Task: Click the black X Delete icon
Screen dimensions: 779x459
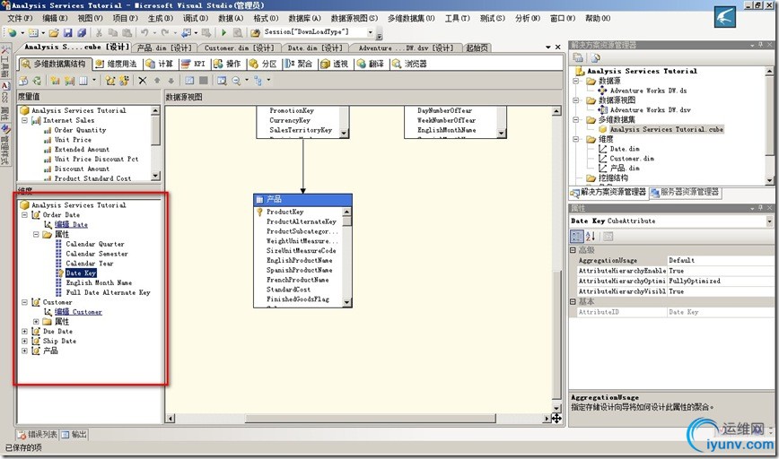Action: (x=143, y=81)
